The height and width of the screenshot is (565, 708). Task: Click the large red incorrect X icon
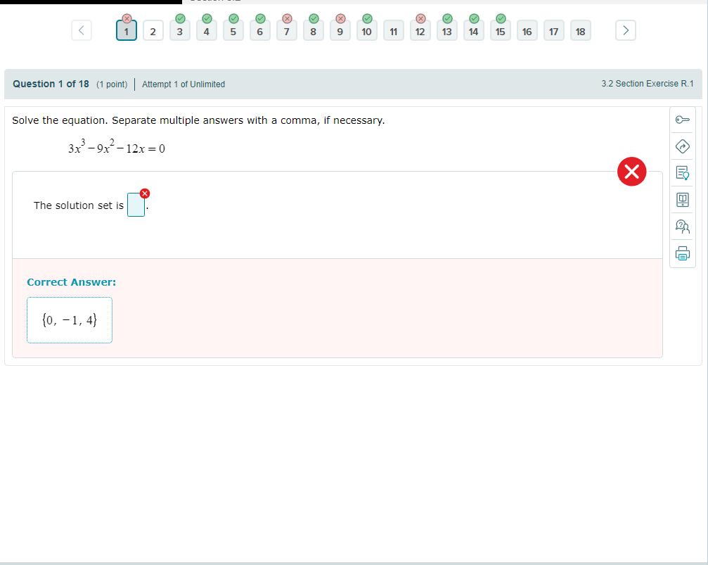click(x=631, y=172)
